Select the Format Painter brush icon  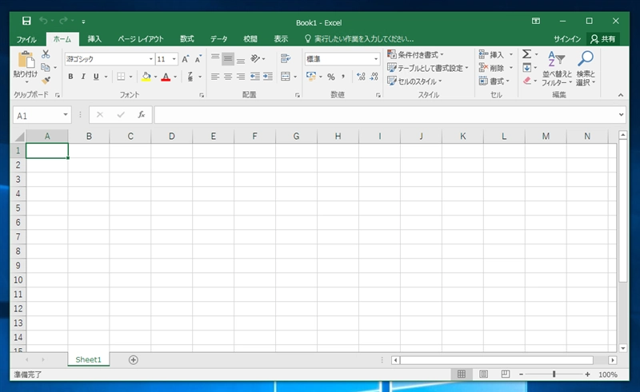pyautogui.click(x=46, y=81)
